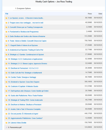Open '19. Strategie di Trading PDS: Come Analizzarle'
This screenshot has width=106, height=130.
25,100
